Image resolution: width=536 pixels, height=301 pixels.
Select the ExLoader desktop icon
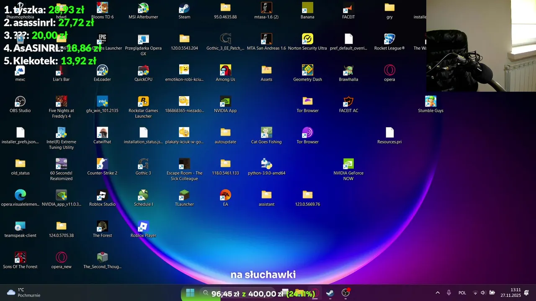102,73
